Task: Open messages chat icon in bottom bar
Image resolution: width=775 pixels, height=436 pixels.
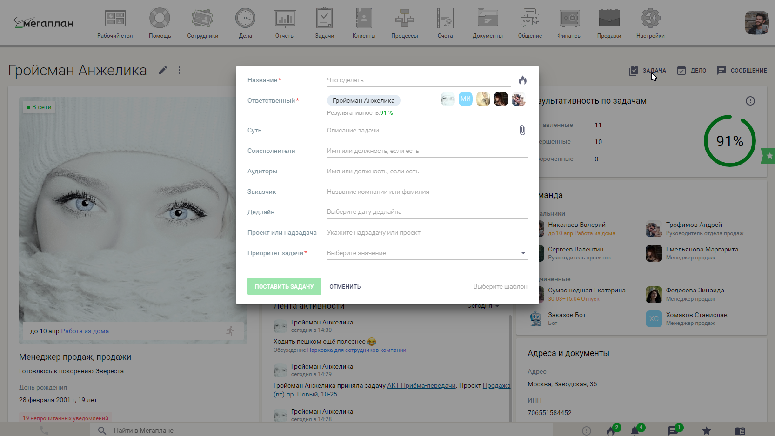Action: tap(673, 430)
